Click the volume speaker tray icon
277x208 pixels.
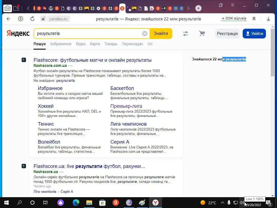click(x=242, y=203)
